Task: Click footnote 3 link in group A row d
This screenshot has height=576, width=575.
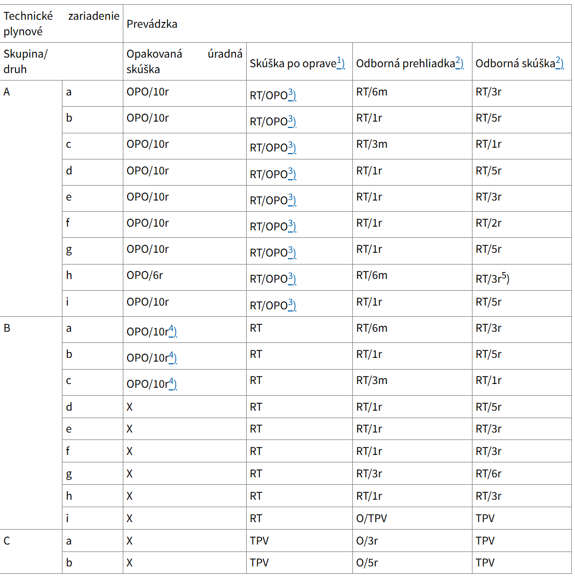Action: [292, 173]
